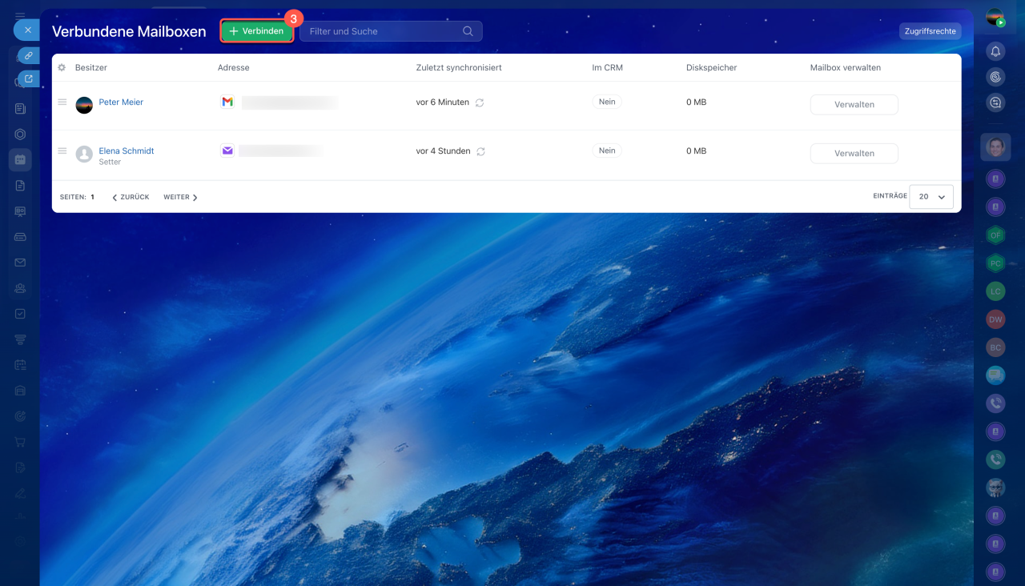Click the Verbinden button
This screenshot has width=1025, height=586.
point(256,31)
